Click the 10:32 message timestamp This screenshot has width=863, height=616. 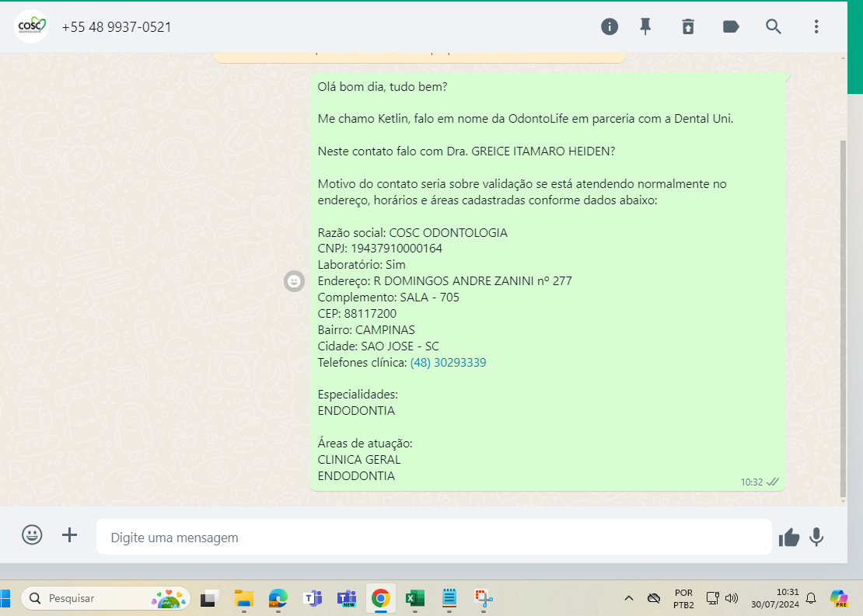pyautogui.click(x=751, y=482)
